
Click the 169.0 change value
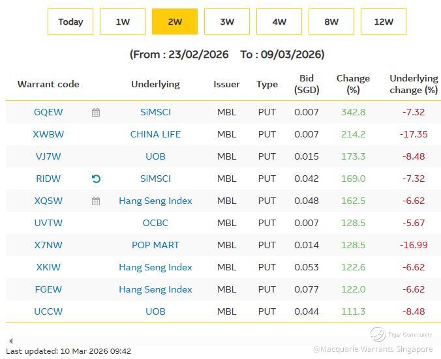tap(353, 179)
